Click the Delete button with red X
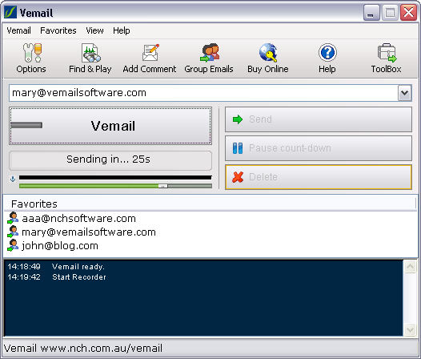Image resolution: width=421 pixels, height=359 pixels. tap(319, 177)
